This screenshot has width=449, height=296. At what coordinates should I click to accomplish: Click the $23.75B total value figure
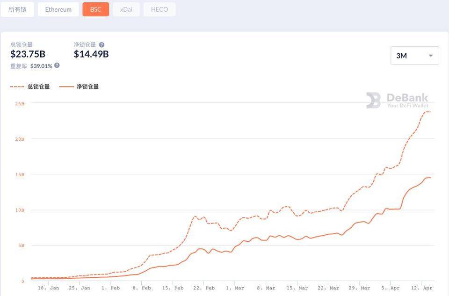(28, 54)
